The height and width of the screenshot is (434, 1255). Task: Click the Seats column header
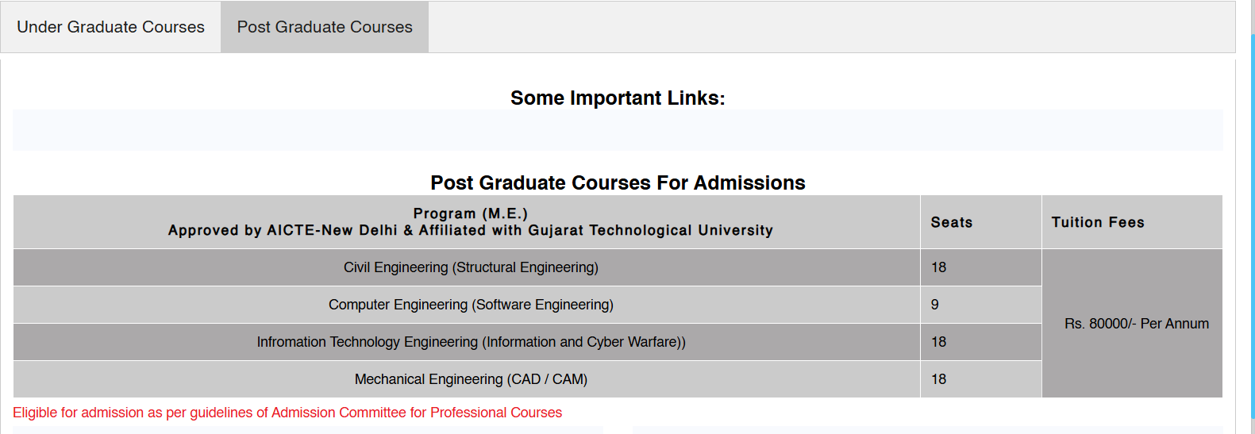pos(951,222)
